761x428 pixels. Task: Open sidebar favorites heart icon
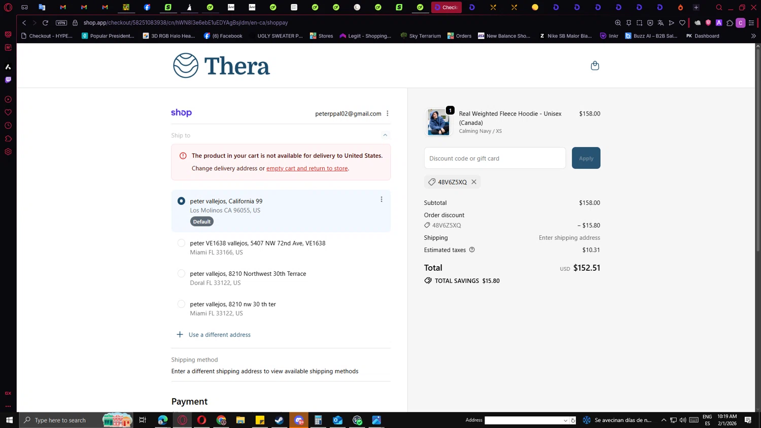click(x=8, y=113)
